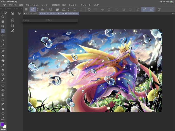Open the Quick Access panel icon
The image size is (175, 131).
(13, 13)
